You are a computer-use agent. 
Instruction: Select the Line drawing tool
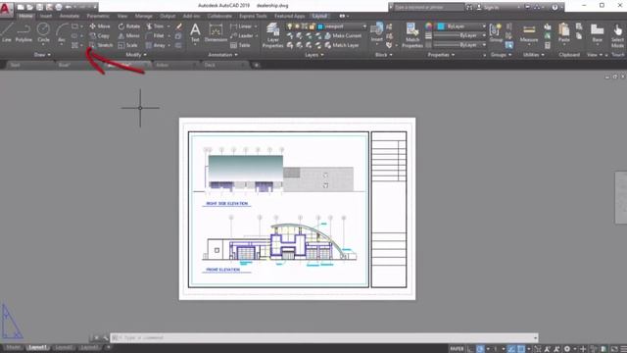click(x=7, y=32)
